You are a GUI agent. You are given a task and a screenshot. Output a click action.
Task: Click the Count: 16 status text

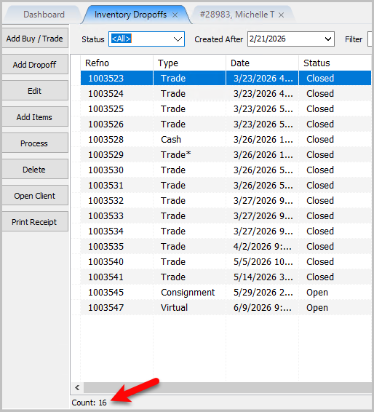(x=89, y=403)
